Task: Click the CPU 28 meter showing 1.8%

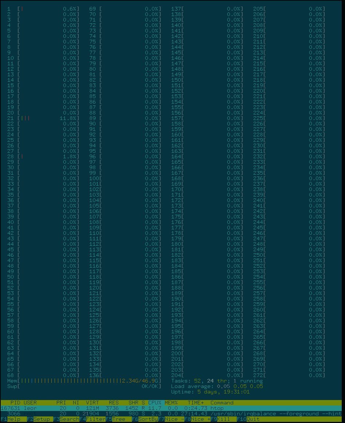Action: pos(43,156)
